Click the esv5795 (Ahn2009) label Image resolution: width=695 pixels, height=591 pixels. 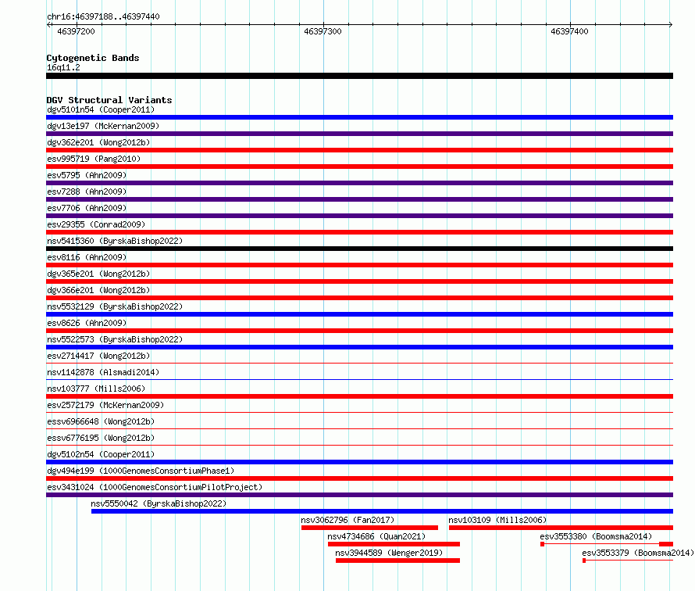point(87,175)
